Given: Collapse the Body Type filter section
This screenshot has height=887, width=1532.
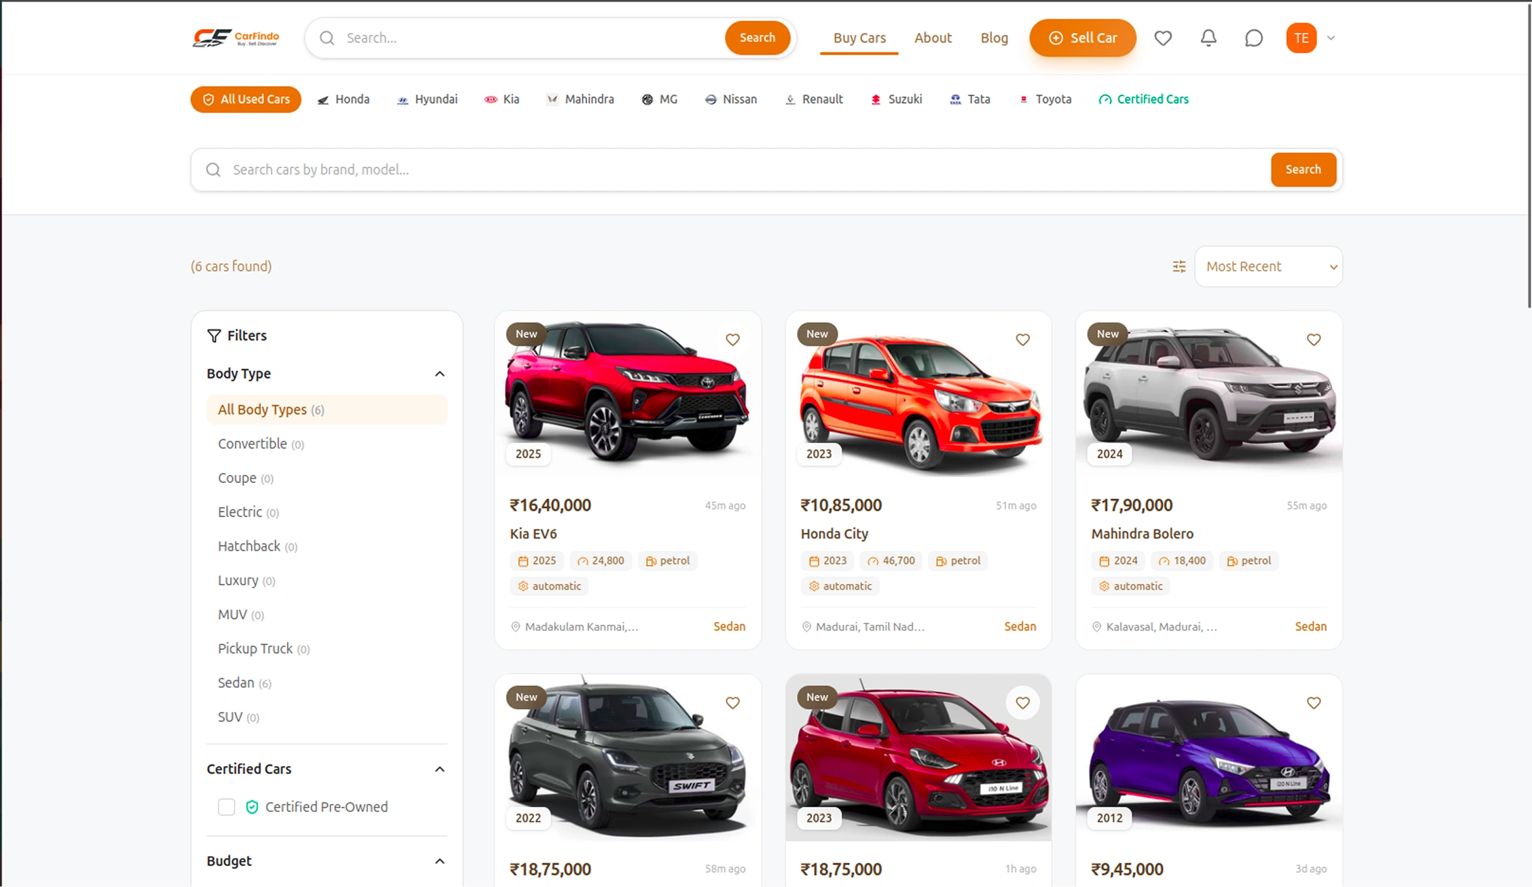Looking at the screenshot, I should pos(440,374).
